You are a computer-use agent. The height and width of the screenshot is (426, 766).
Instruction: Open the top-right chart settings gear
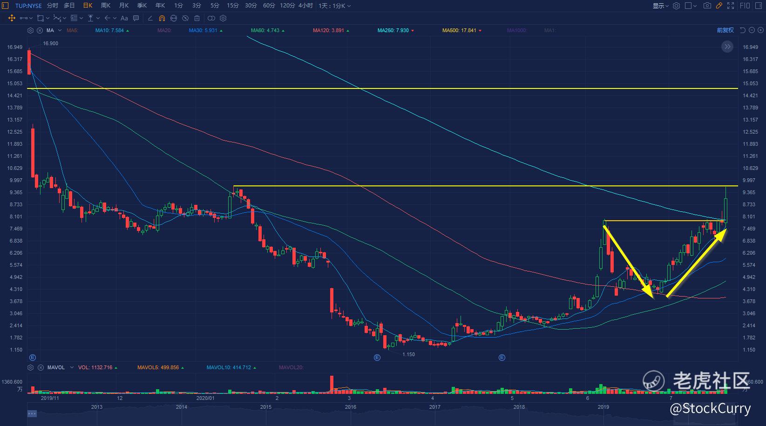677,6
